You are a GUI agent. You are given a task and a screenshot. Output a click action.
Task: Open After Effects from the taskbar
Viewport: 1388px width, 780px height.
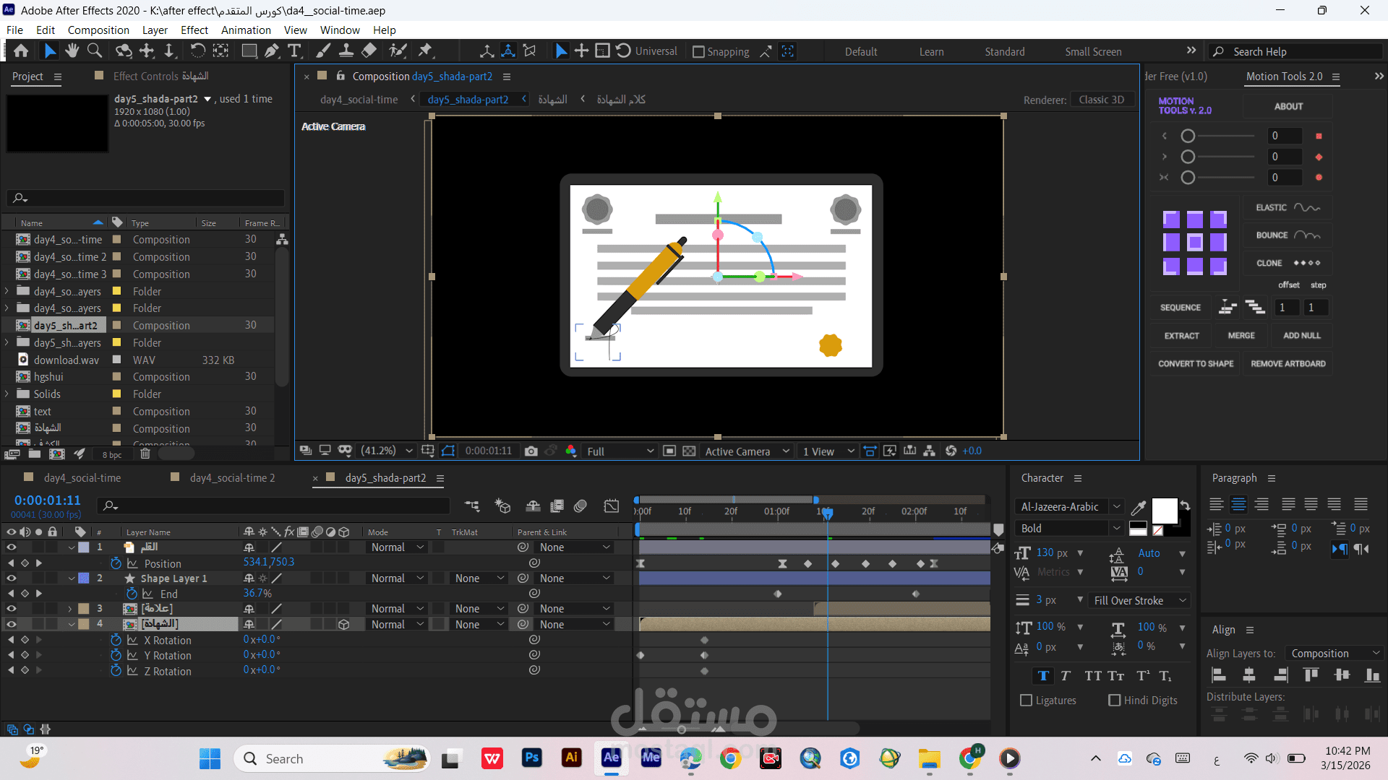coord(611,758)
